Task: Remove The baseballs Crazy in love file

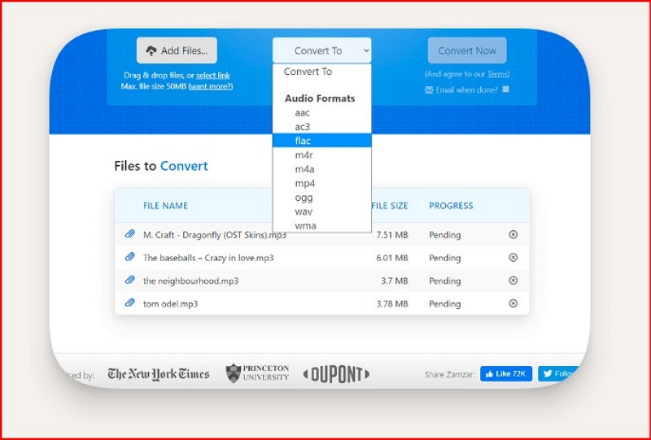Action: [x=513, y=257]
